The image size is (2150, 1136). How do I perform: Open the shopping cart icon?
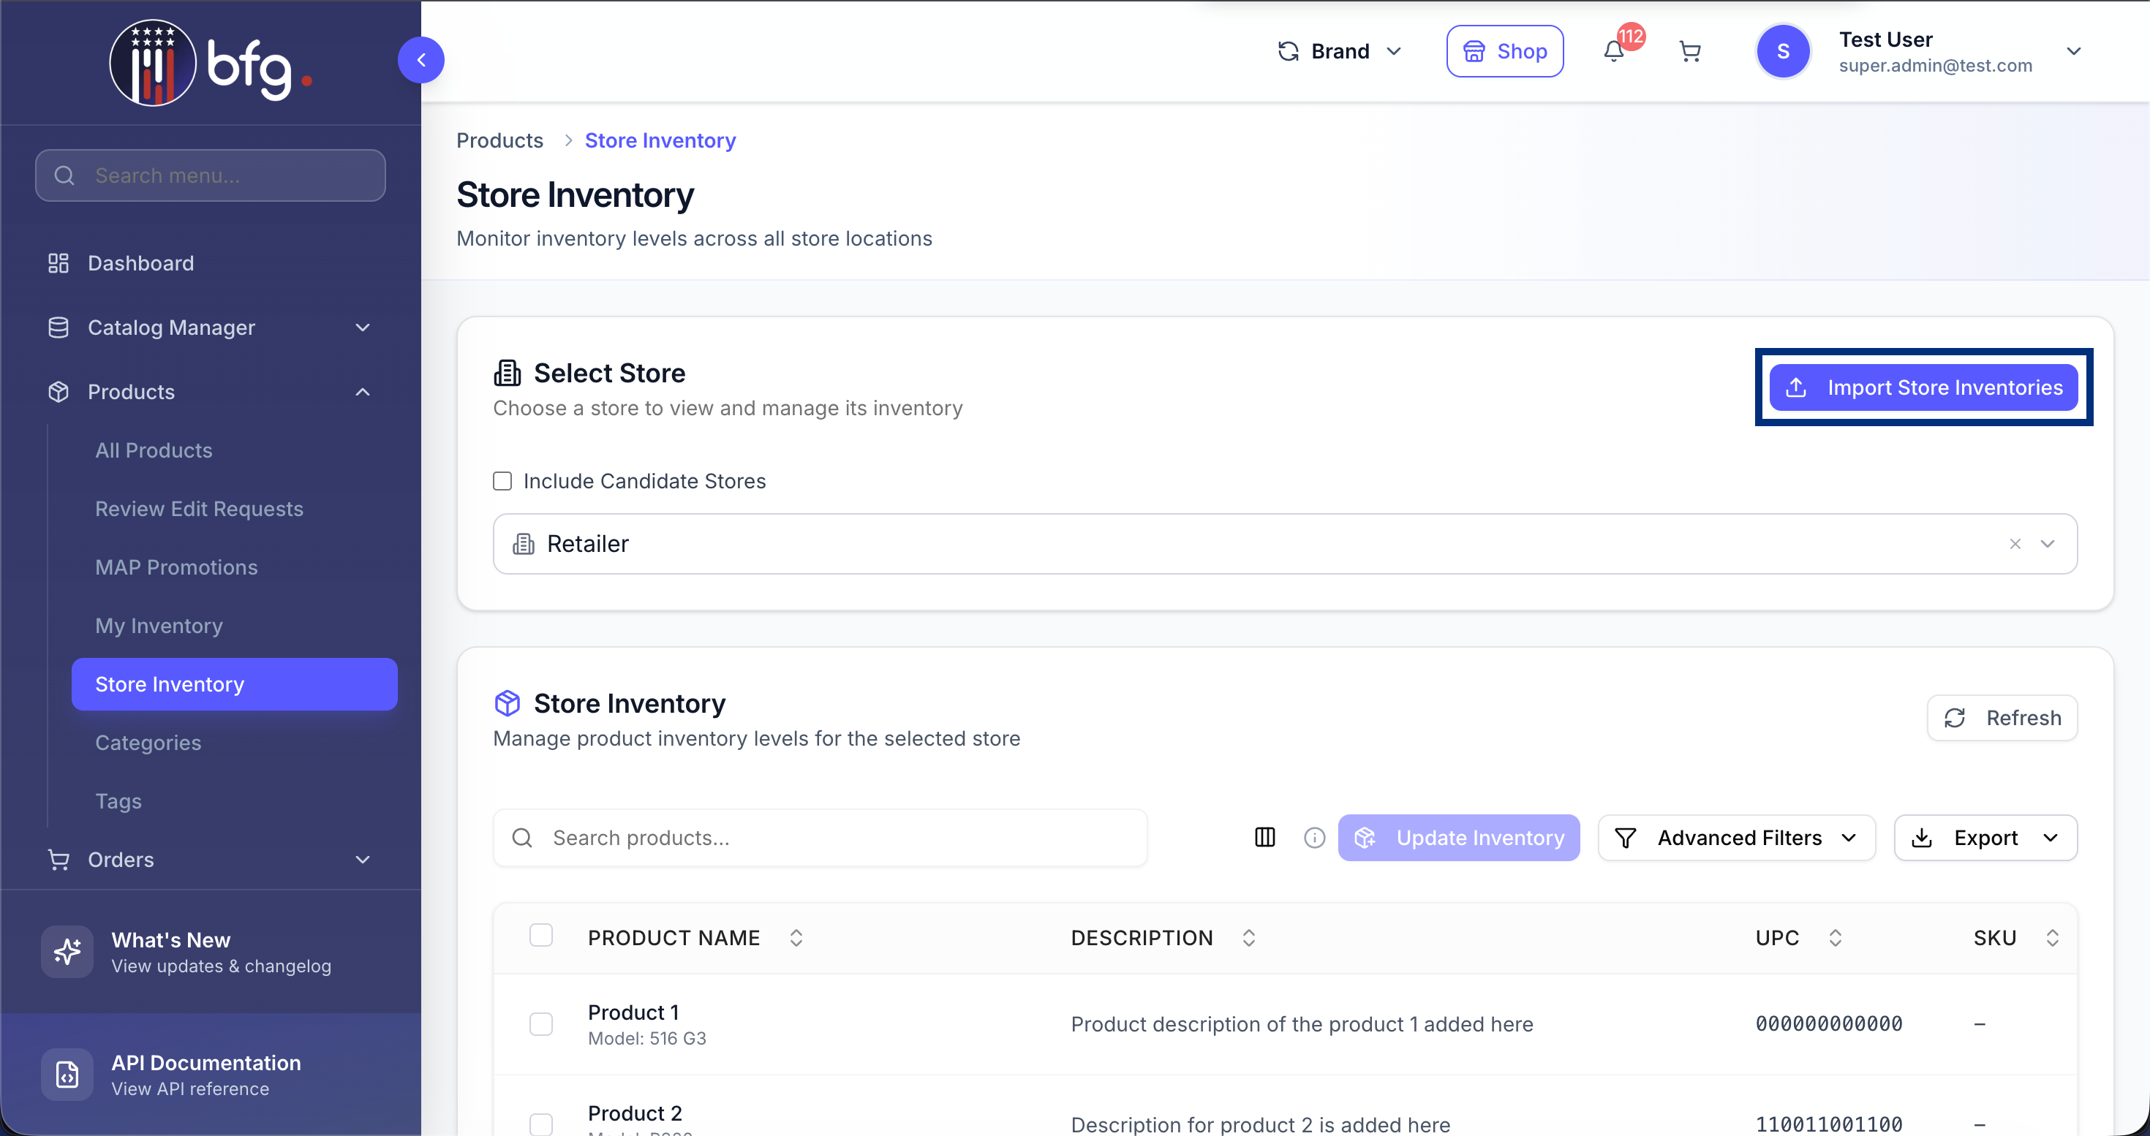[x=1689, y=52]
